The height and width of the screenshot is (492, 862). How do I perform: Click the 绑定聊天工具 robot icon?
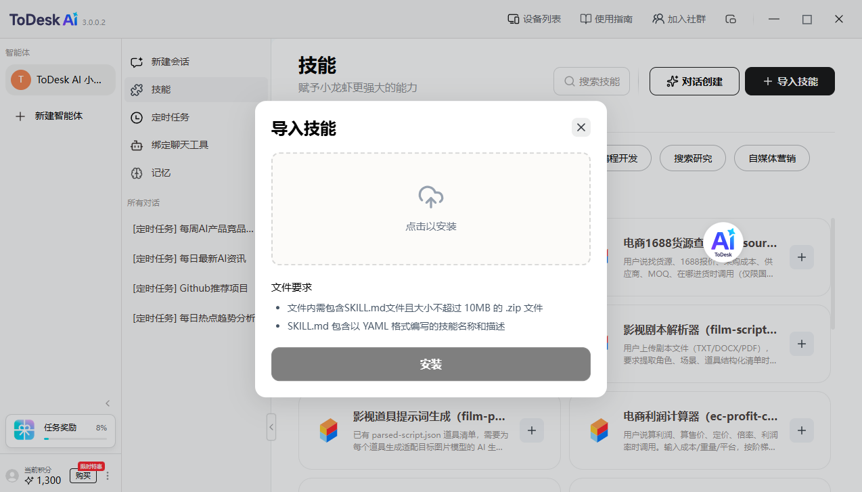click(137, 145)
